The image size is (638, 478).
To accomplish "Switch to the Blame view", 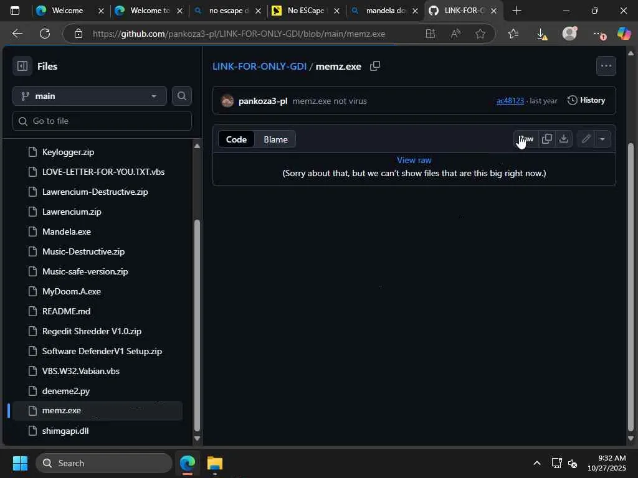I will click(x=275, y=139).
